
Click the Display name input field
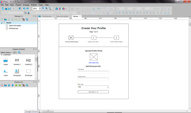[93, 79]
